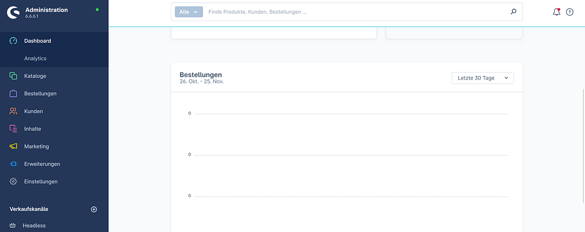Click the search magnifier icon

click(513, 11)
